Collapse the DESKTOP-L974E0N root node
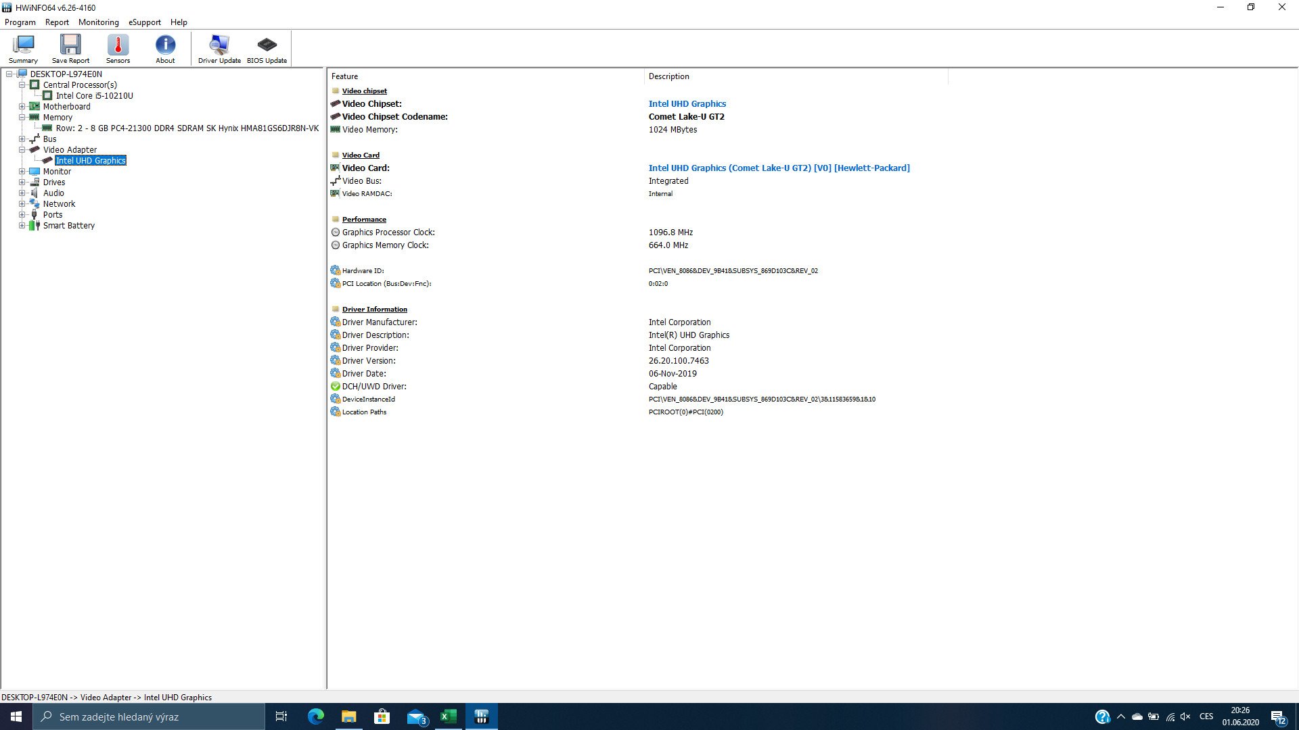The height and width of the screenshot is (730, 1299). [9, 74]
